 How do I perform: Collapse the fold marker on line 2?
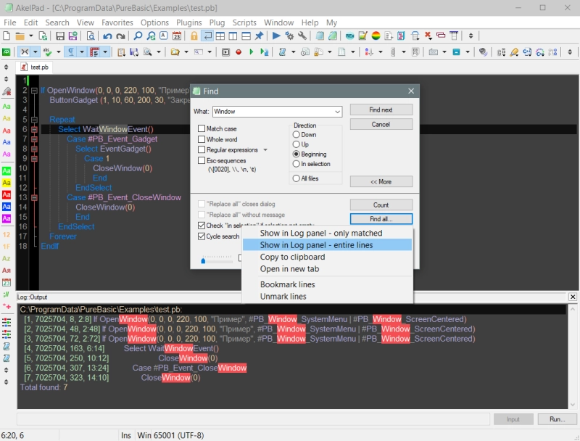coord(34,90)
